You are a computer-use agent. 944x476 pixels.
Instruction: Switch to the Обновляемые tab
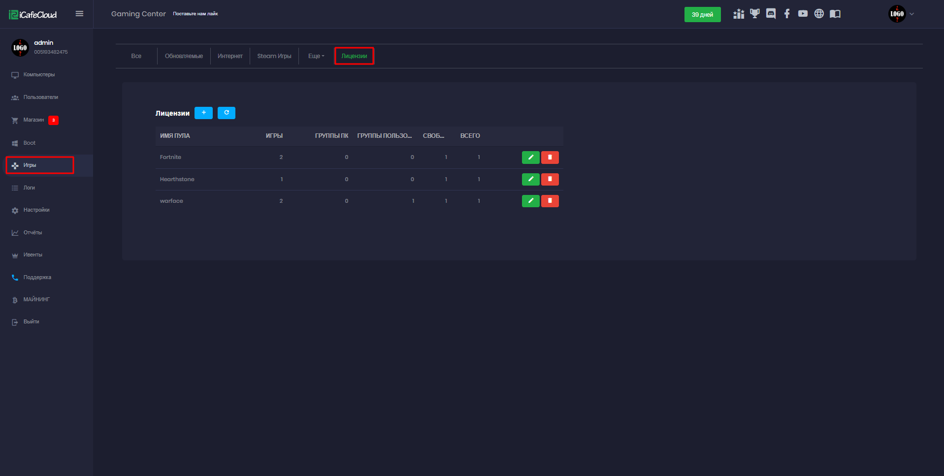184,56
